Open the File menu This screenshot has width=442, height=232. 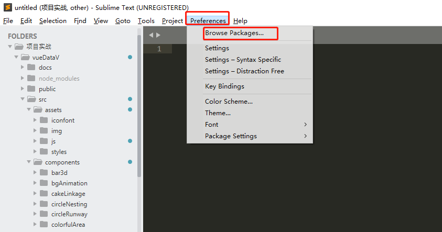tap(8, 21)
